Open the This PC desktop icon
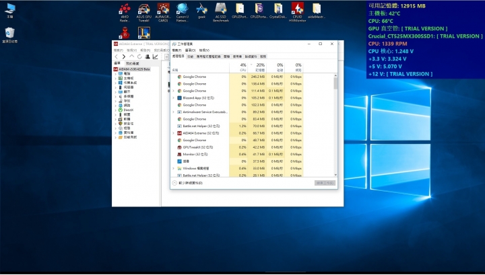This screenshot has height=275, width=485. [x=10, y=11]
